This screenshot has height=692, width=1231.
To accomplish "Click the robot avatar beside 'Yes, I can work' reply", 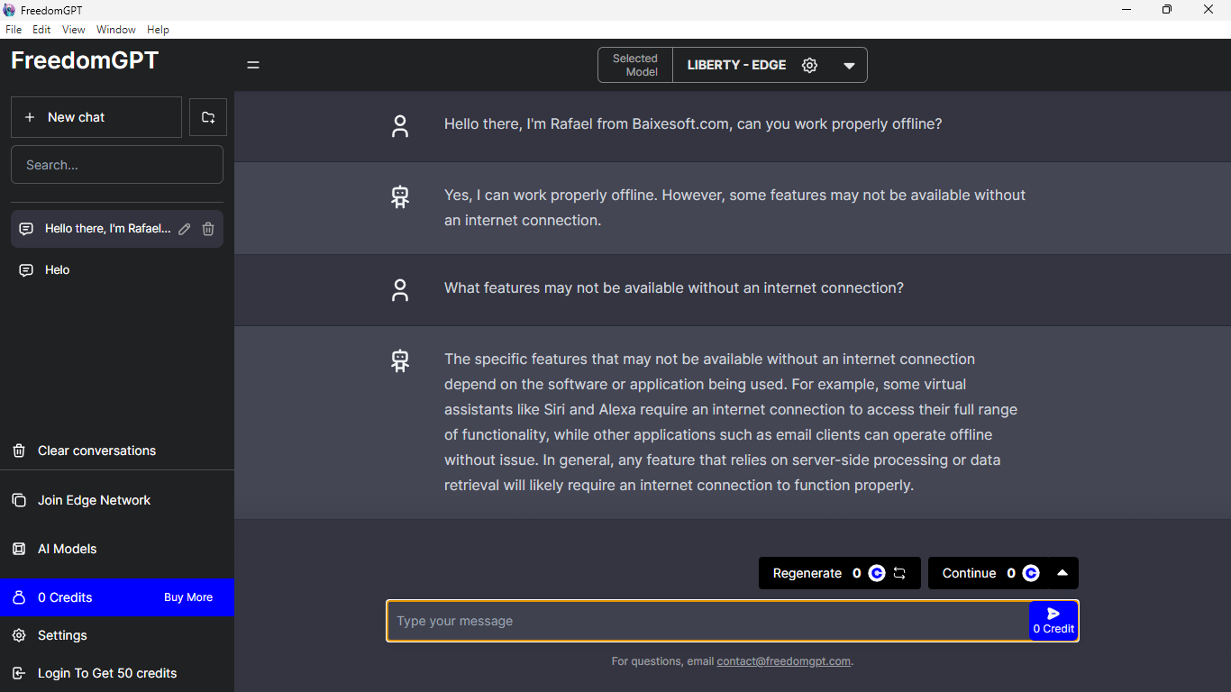I will (400, 197).
